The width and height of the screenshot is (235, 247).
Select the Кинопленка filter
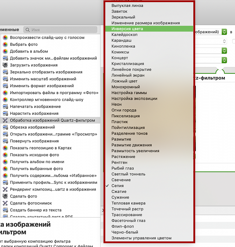pyautogui.click(x=149, y=46)
